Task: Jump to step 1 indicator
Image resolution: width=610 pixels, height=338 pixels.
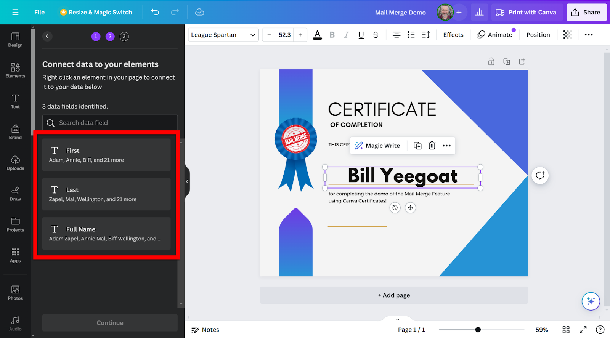Action: [96, 37]
